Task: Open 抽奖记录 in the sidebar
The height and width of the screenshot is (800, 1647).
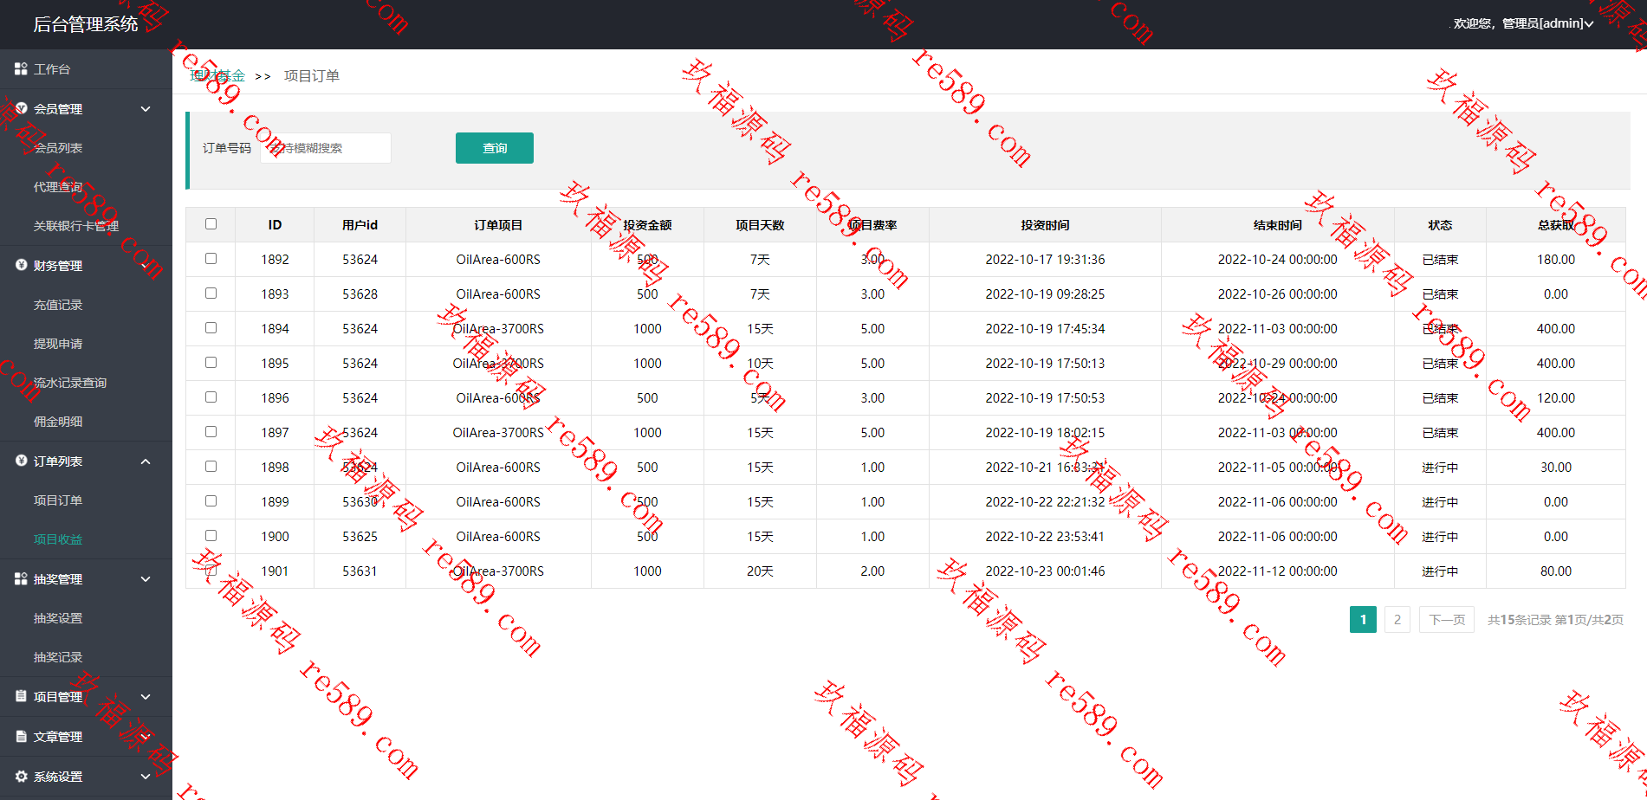Action: click(x=58, y=657)
